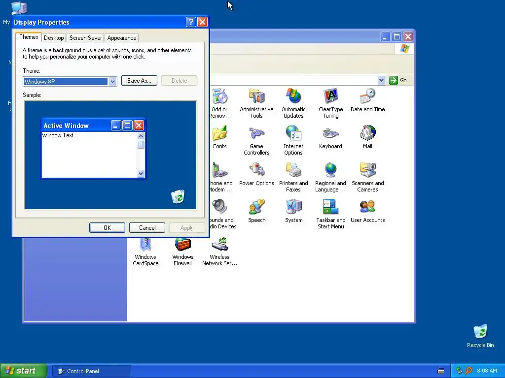
Task: Expand the Theme dropdown list
Action: 112,82
